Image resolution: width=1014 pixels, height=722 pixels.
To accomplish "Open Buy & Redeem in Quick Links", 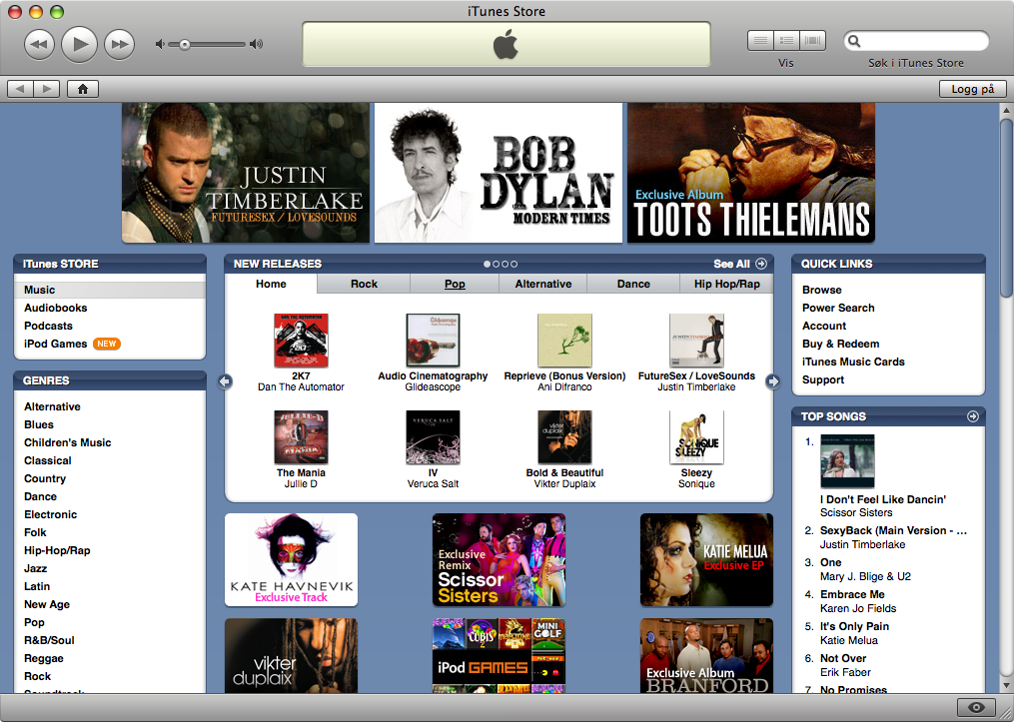I will pos(841,345).
